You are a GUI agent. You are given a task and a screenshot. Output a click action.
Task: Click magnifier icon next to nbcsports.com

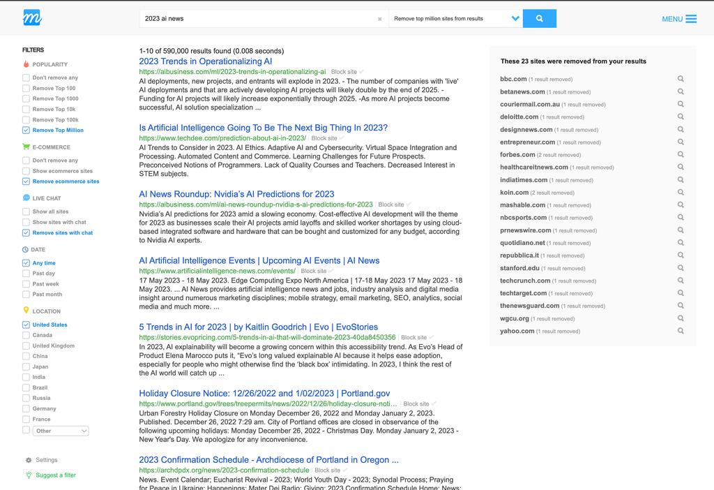tap(681, 217)
